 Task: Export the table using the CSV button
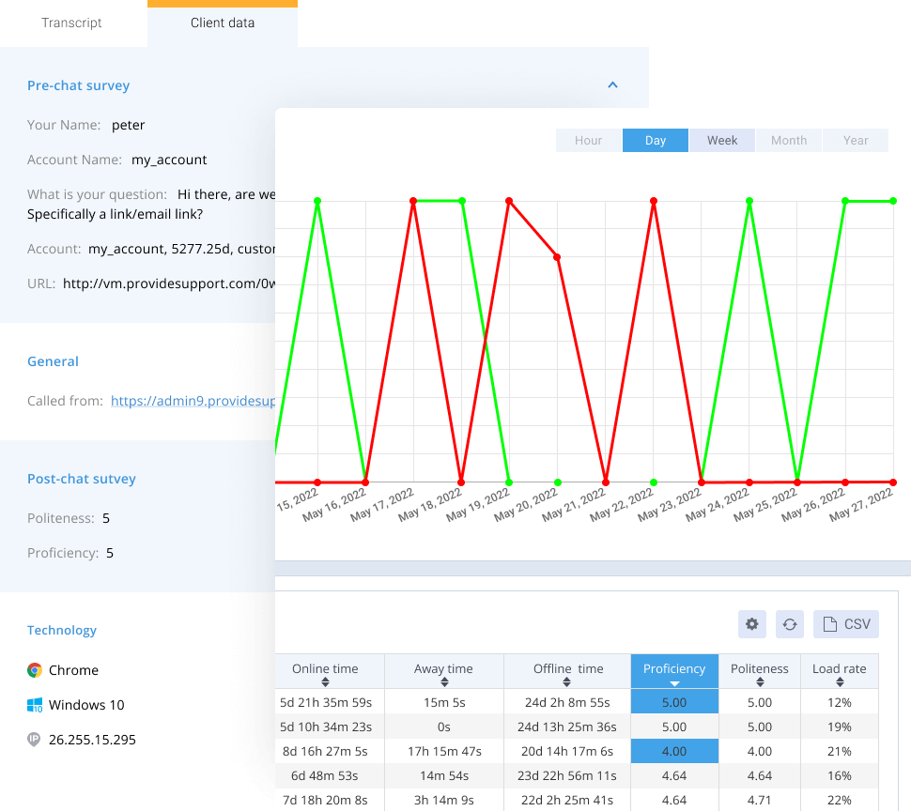point(844,623)
